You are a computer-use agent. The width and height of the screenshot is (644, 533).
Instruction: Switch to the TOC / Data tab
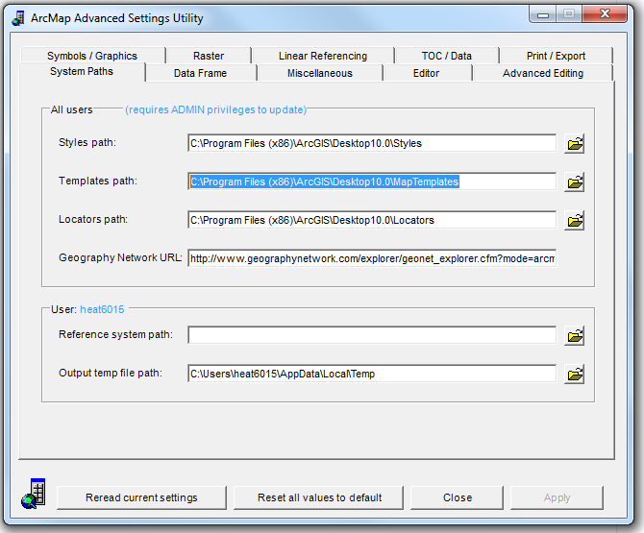coord(446,56)
